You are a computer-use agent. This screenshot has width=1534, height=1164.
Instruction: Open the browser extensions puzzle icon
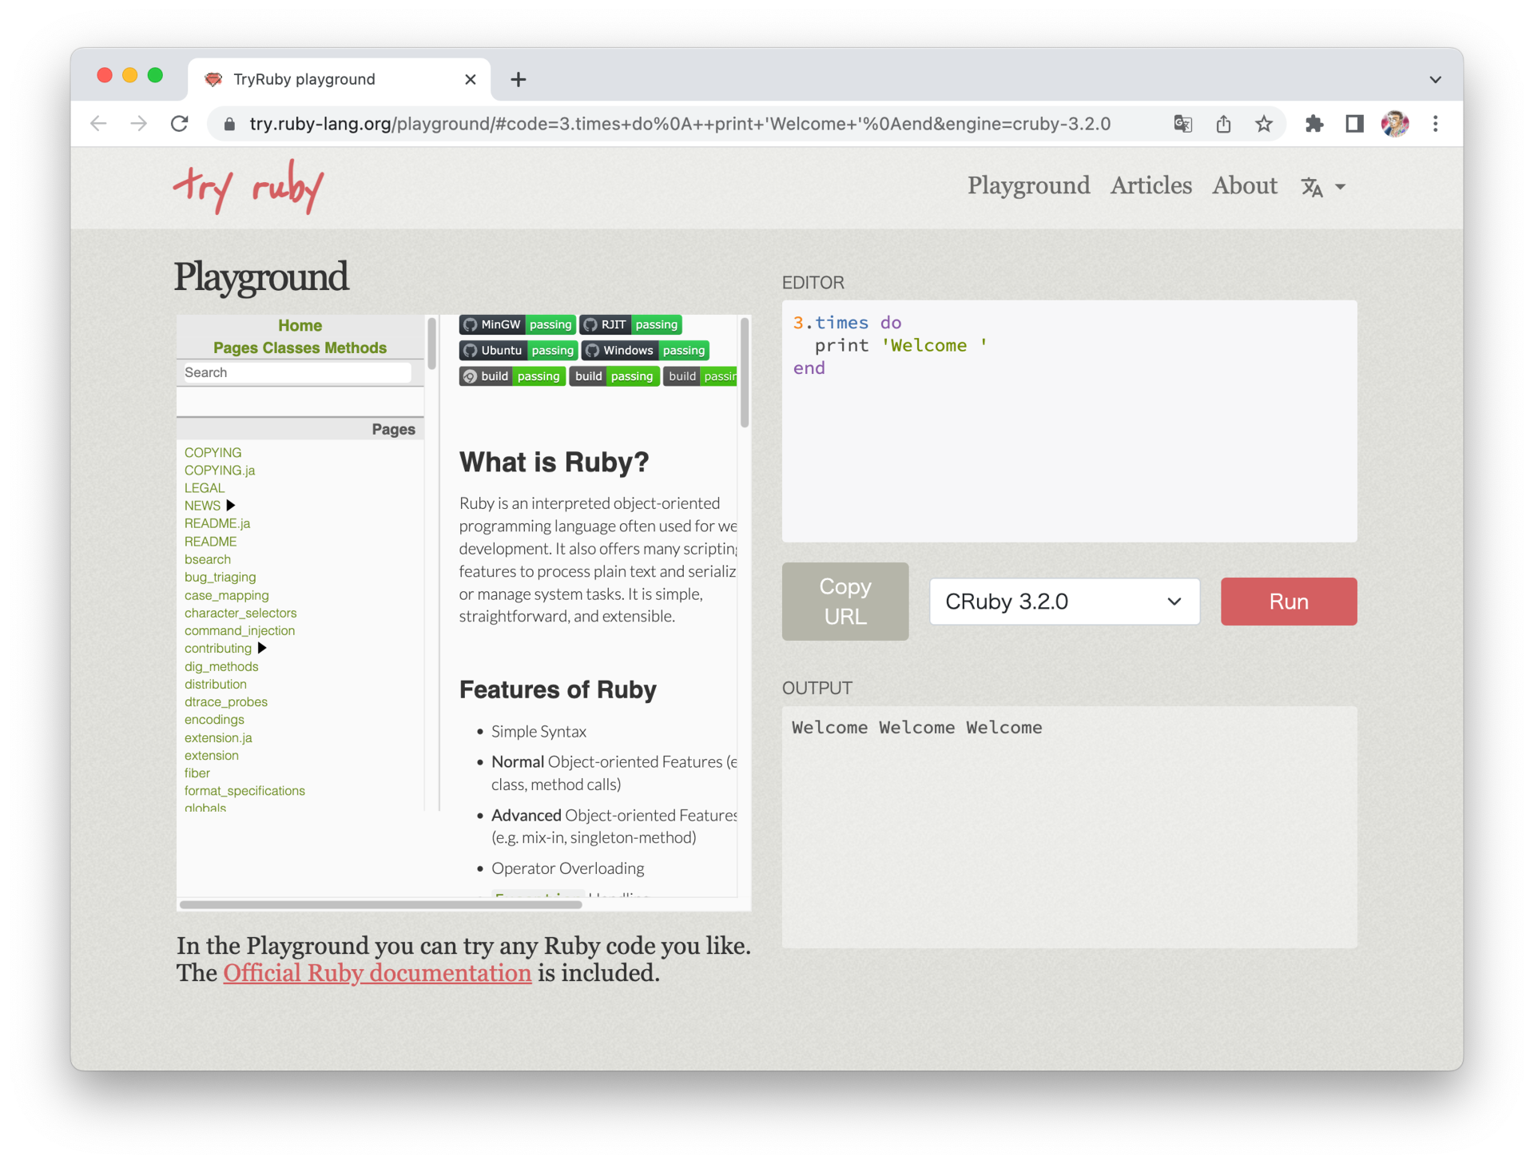1314,123
